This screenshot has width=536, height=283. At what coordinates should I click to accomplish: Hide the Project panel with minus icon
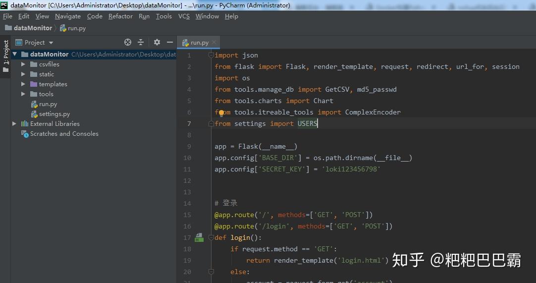pos(170,42)
